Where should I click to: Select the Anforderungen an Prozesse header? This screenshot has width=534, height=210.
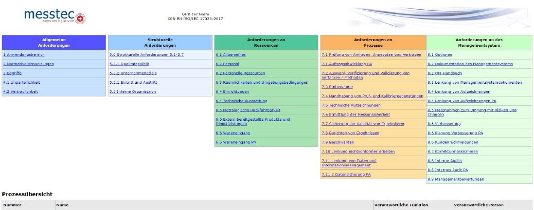(373, 42)
